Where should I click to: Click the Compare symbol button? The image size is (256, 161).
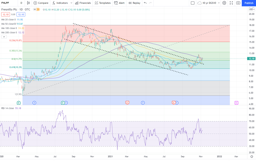coord(41,3)
